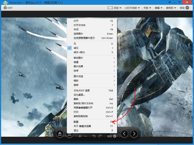The image size is (194, 145).
Task: Choose 复制到 照片文件夹 (Ins) menu item
Action: (92, 103)
